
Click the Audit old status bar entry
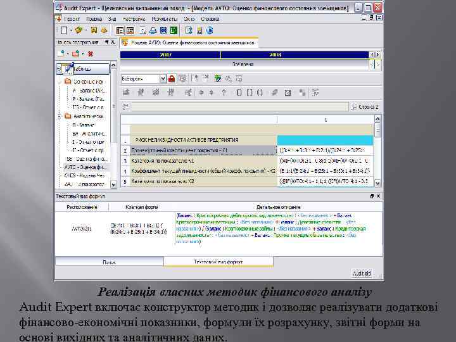point(362,274)
